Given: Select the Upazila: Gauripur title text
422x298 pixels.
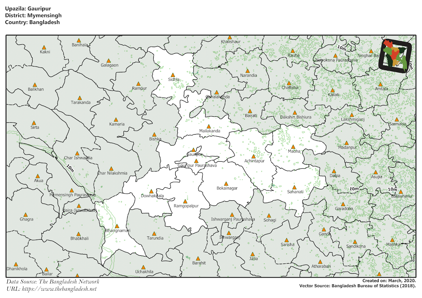Looking at the screenshot, I should (x=27, y=8).
